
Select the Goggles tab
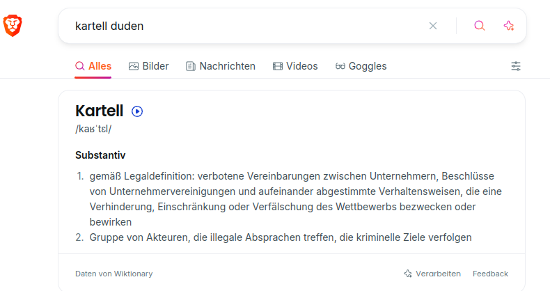[x=361, y=66]
